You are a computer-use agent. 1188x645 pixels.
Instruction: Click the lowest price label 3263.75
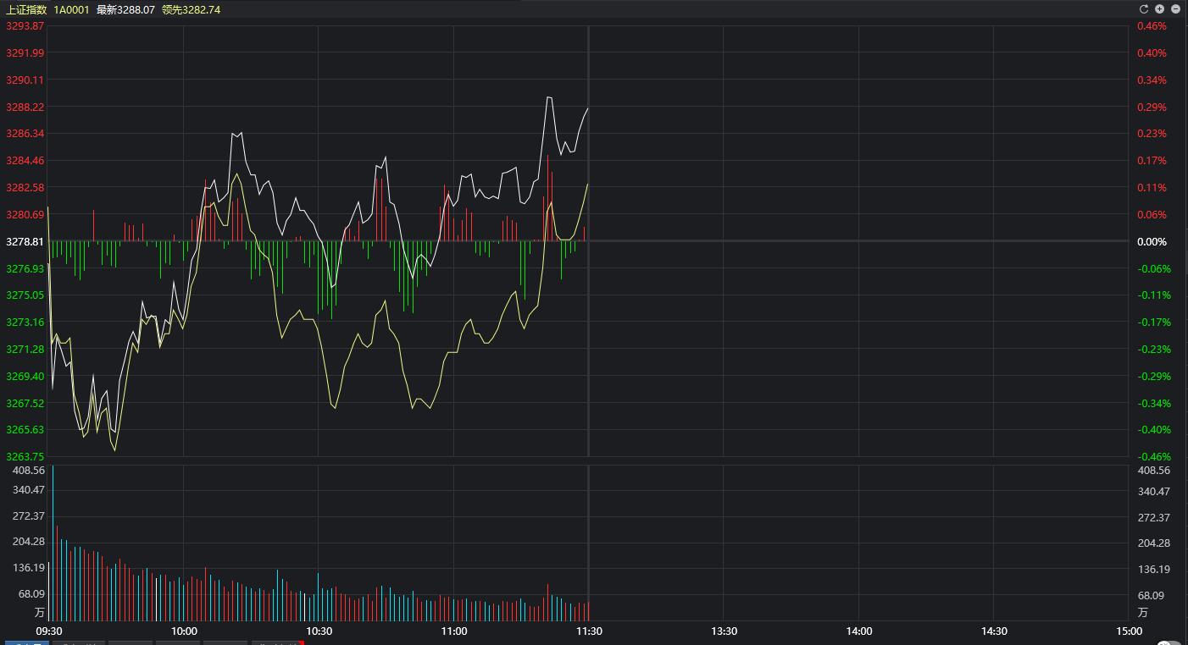coord(25,457)
